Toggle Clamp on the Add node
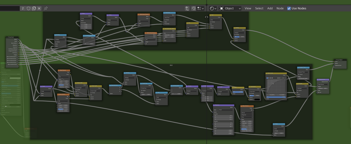The height and width of the screenshot is (144, 351). pyautogui.click(x=158, y=99)
